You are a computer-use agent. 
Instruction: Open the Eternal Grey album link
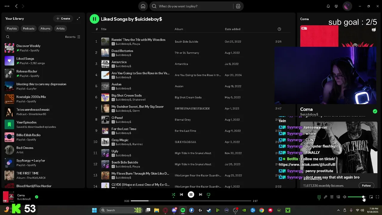183,120
